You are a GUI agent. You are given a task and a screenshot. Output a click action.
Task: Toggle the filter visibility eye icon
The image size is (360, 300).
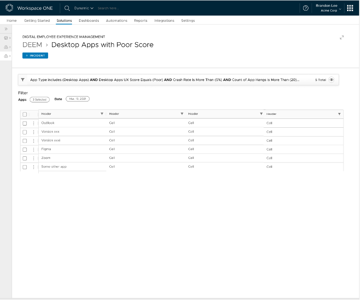pyautogui.click(x=332, y=80)
